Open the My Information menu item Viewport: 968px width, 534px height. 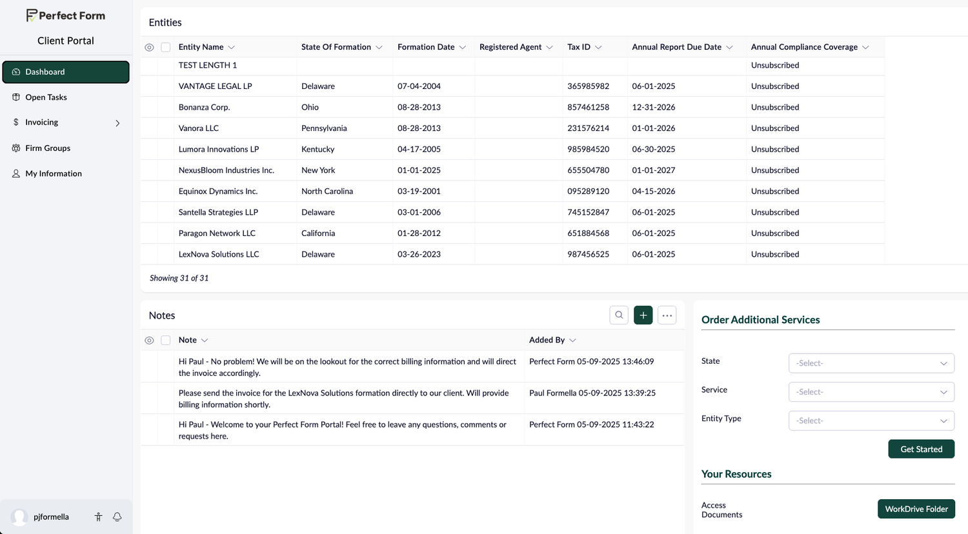pos(66,173)
